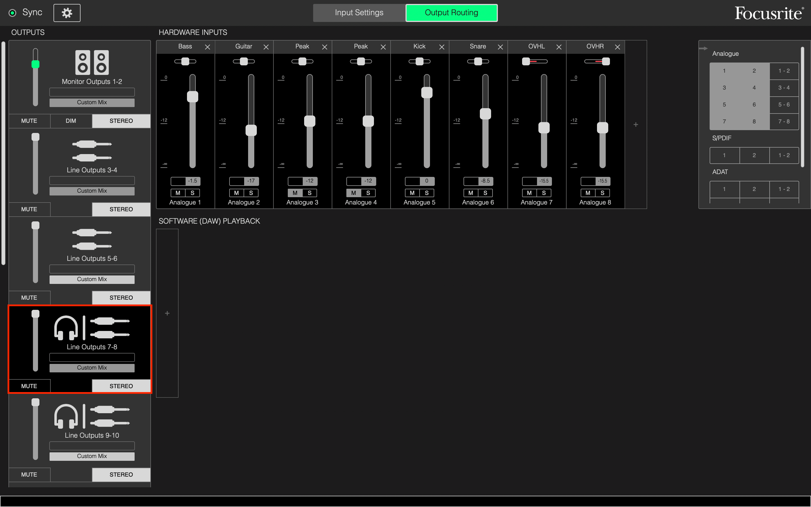This screenshot has height=507, width=811.
Task: Remove the Analogue 3 Peak channel
Action: pyautogui.click(x=325, y=47)
